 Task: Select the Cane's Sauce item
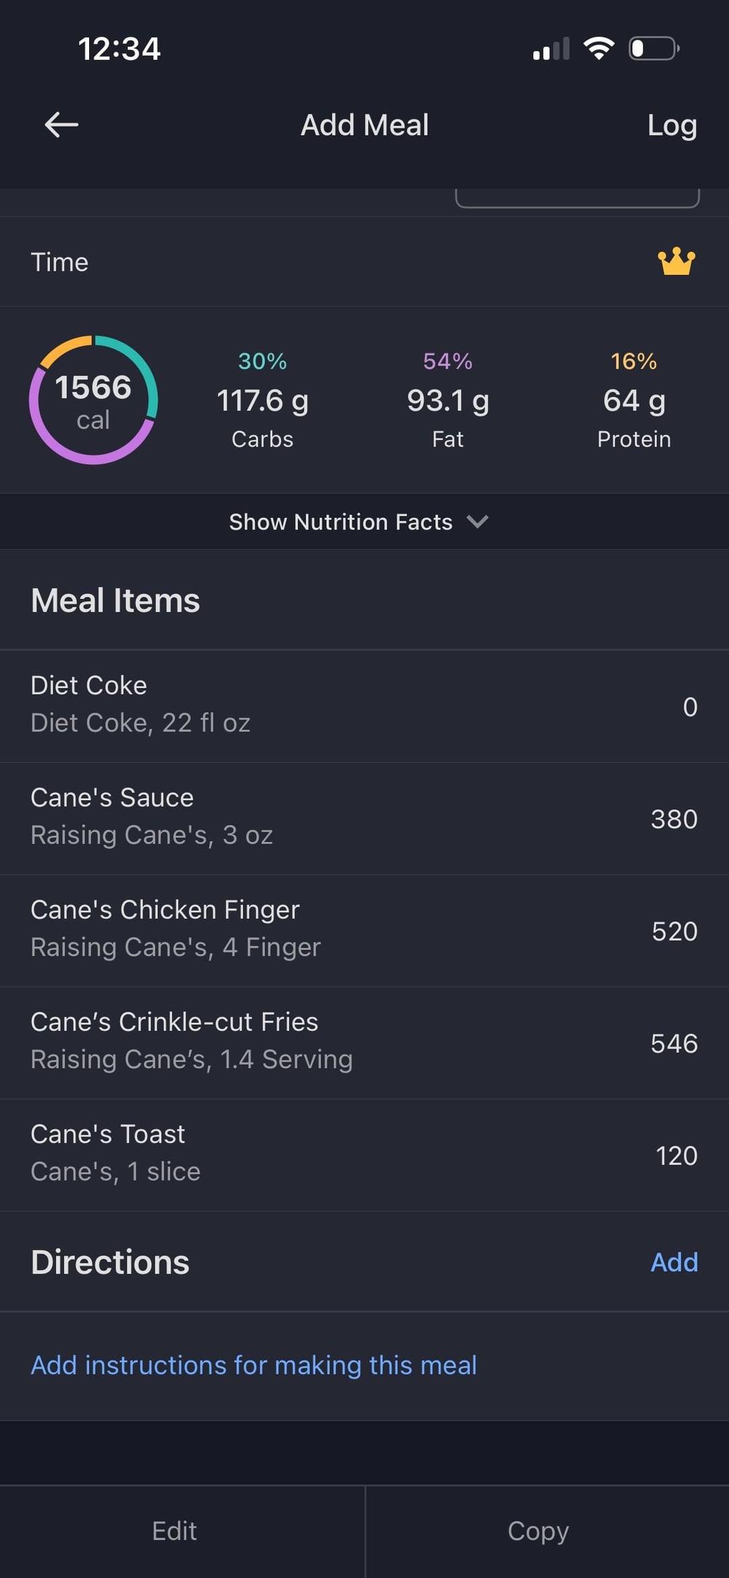coord(364,818)
